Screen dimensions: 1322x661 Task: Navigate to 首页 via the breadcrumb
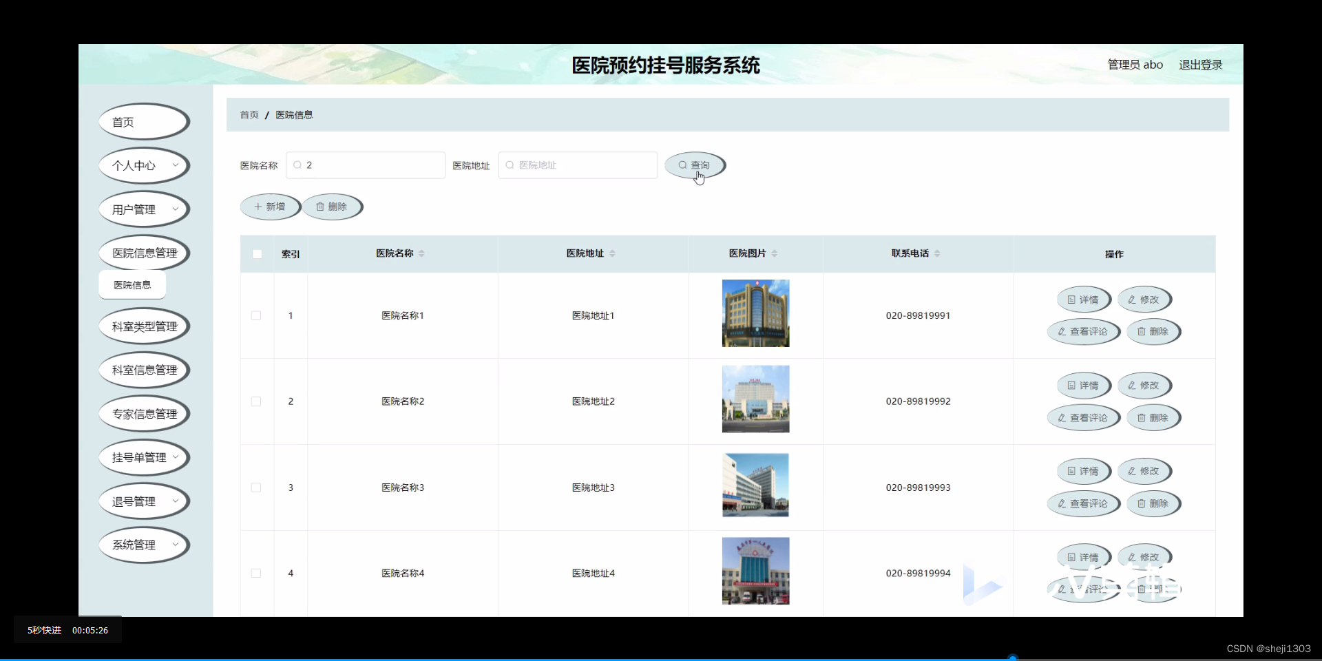click(249, 114)
